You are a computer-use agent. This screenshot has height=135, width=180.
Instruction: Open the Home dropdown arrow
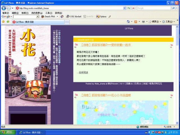[x=132, y=22]
